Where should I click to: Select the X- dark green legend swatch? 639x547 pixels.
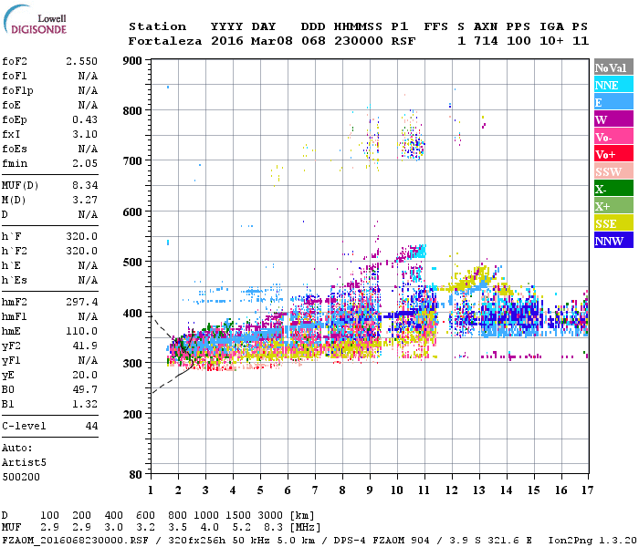tap(613, 189)
